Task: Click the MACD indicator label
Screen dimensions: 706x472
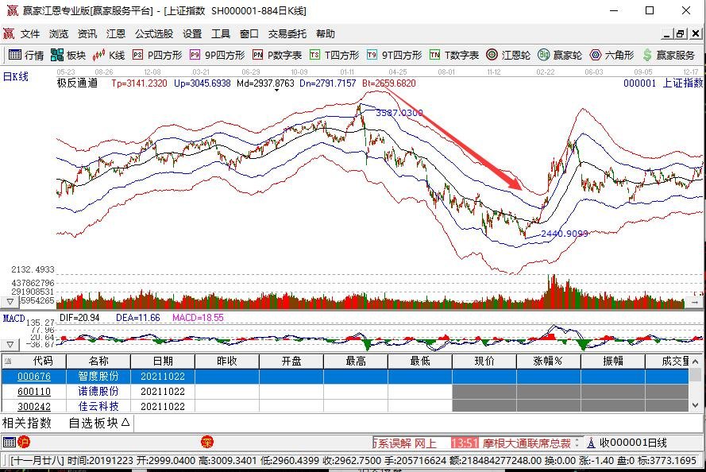Action: (x=14, y=319)
